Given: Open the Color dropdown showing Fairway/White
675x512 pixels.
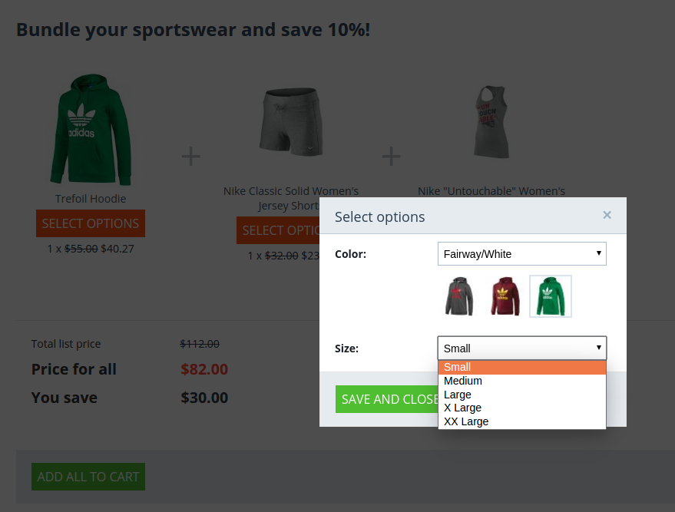Looking at the screenshot, I should [521, 254].
